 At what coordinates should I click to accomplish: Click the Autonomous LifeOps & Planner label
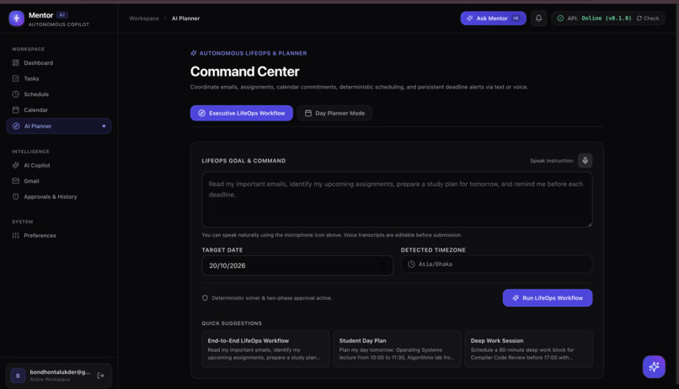pyautogui.click(x=253, y=53)
